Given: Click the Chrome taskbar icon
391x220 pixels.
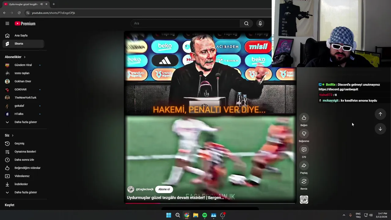Looking at the screenshot, I should 187,215.
